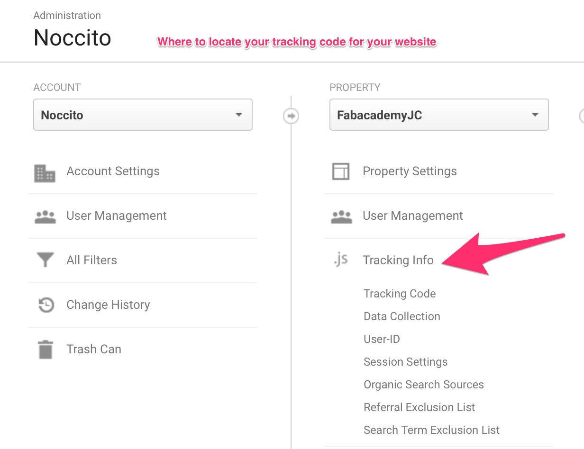Image resolution: width=584 pixels, height=449 pixels.
Task: Open Account Settings
Action: tap(113, 171)
